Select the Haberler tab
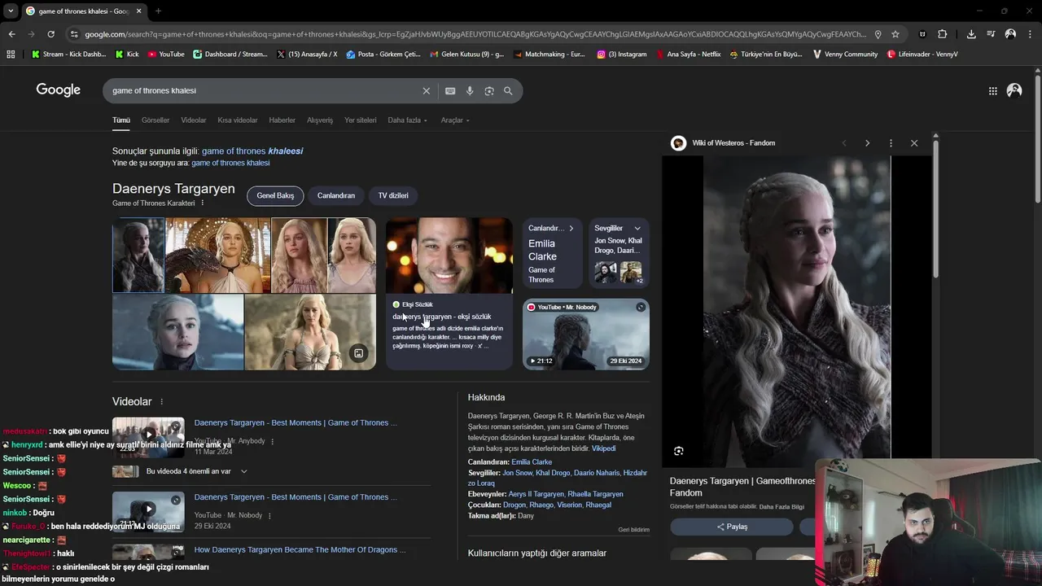1042x586 pixels. [x=282, y=120]
